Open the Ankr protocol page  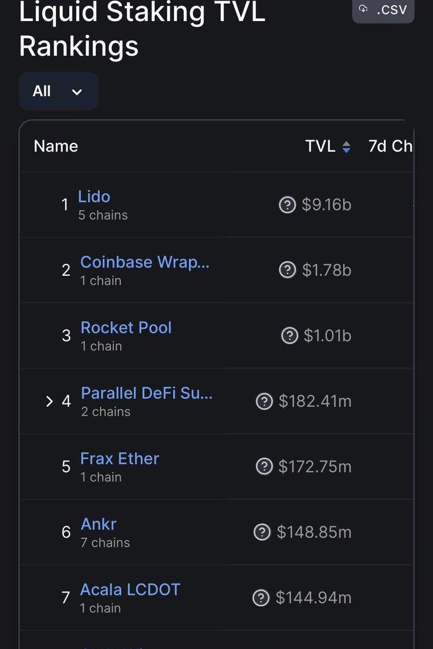(98, 524)
